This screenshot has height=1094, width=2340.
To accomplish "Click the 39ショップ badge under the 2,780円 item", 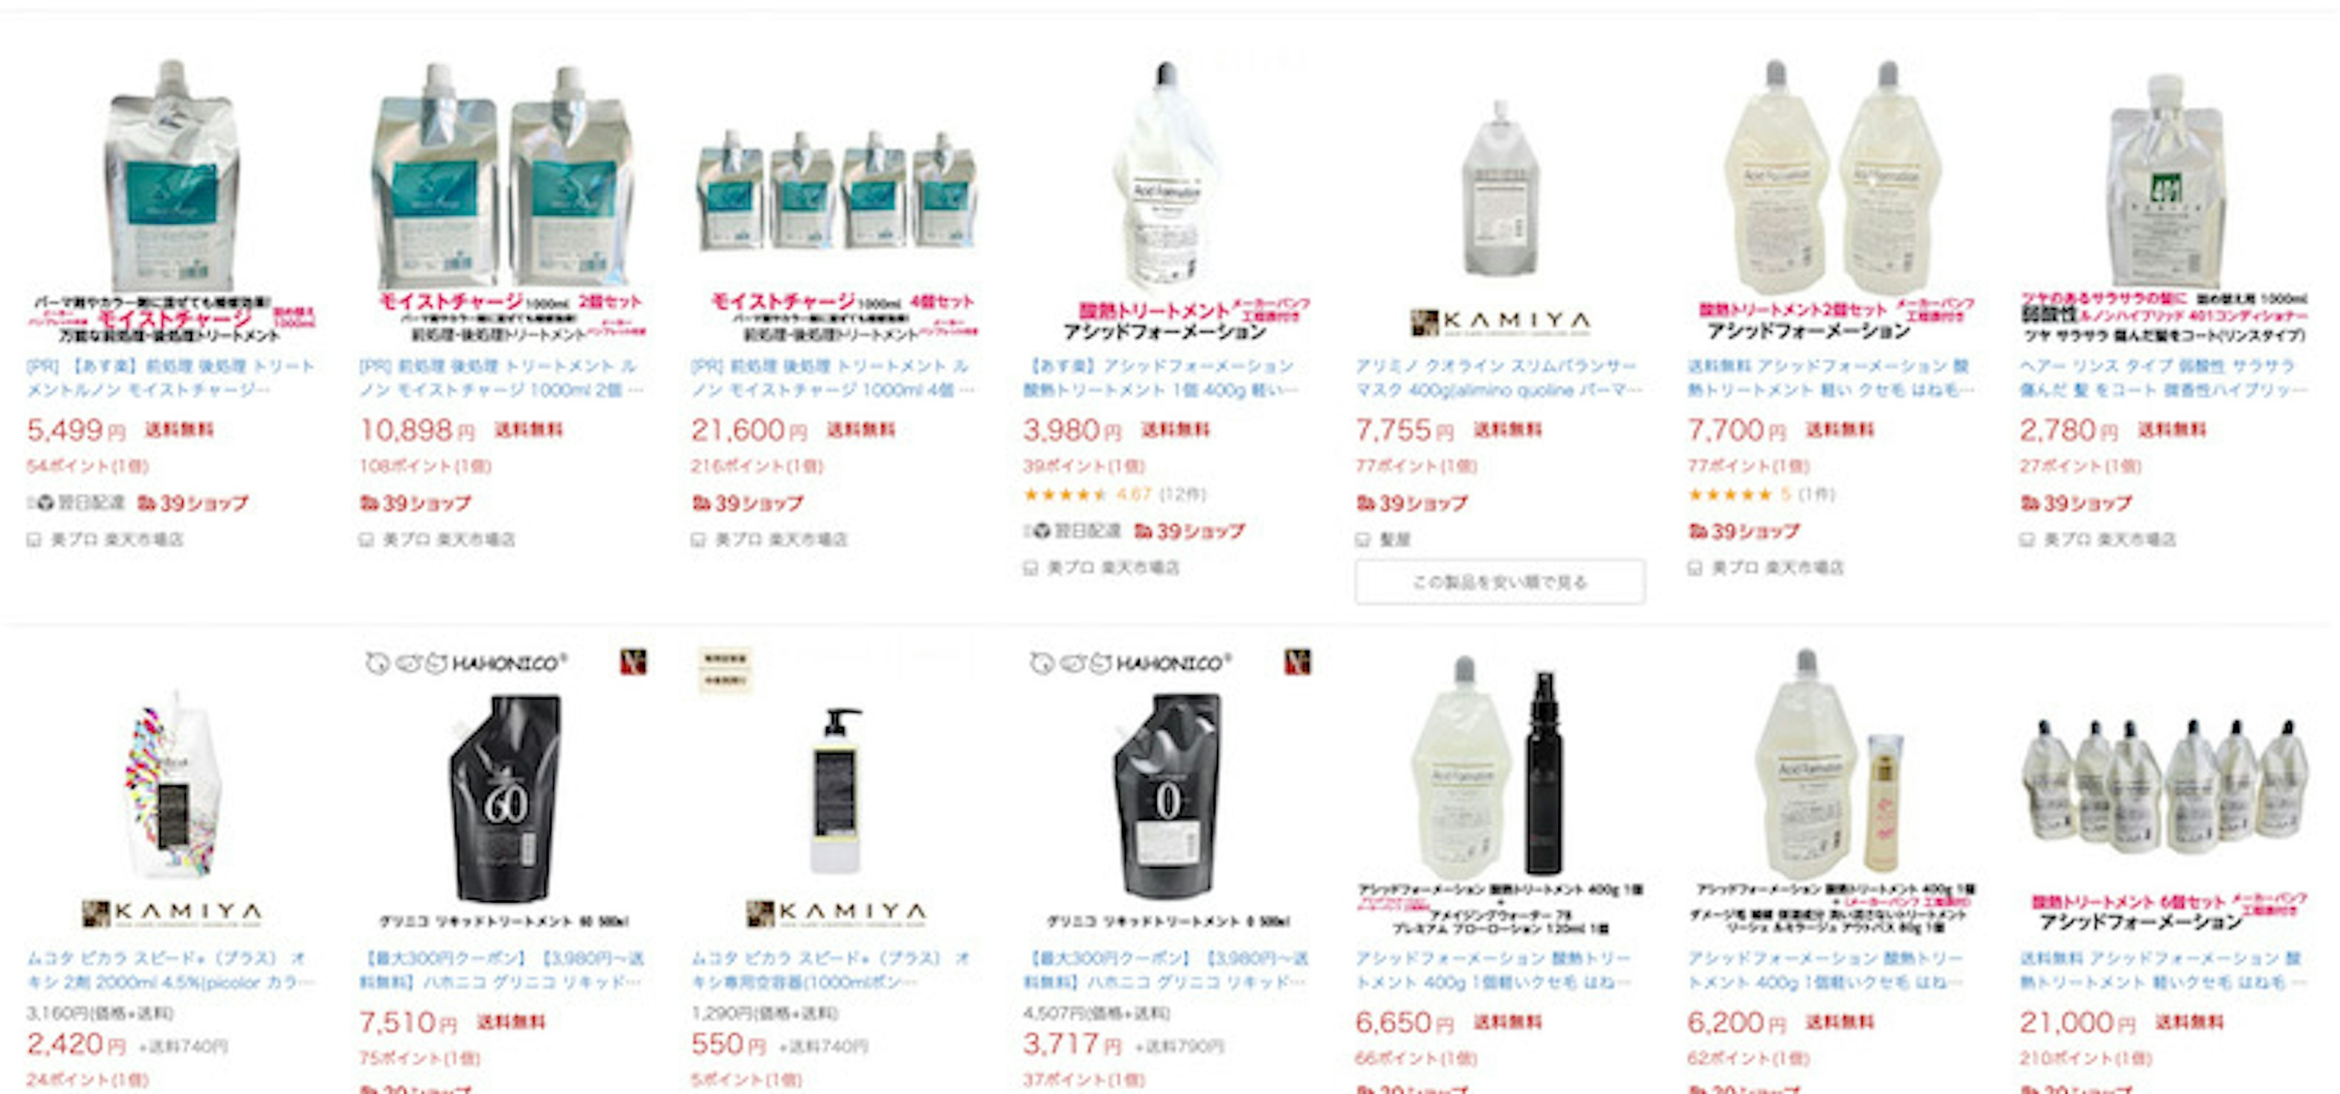I will (2076, 502).
